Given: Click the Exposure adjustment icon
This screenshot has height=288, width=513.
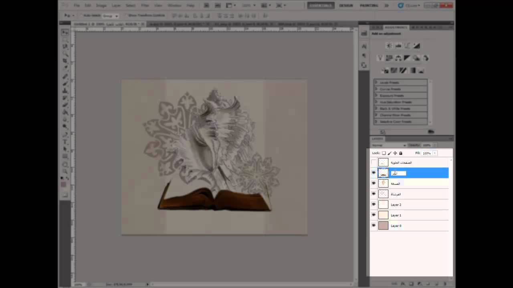Looking at the screenshot, I should pos(416,46).
